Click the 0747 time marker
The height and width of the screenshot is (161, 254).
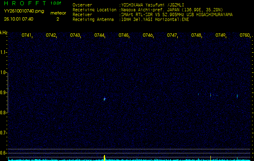coord(172,35)
